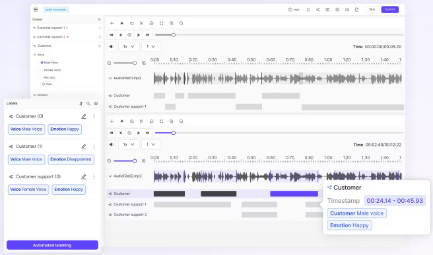Select the Male Voice radio option

(42, 63)
